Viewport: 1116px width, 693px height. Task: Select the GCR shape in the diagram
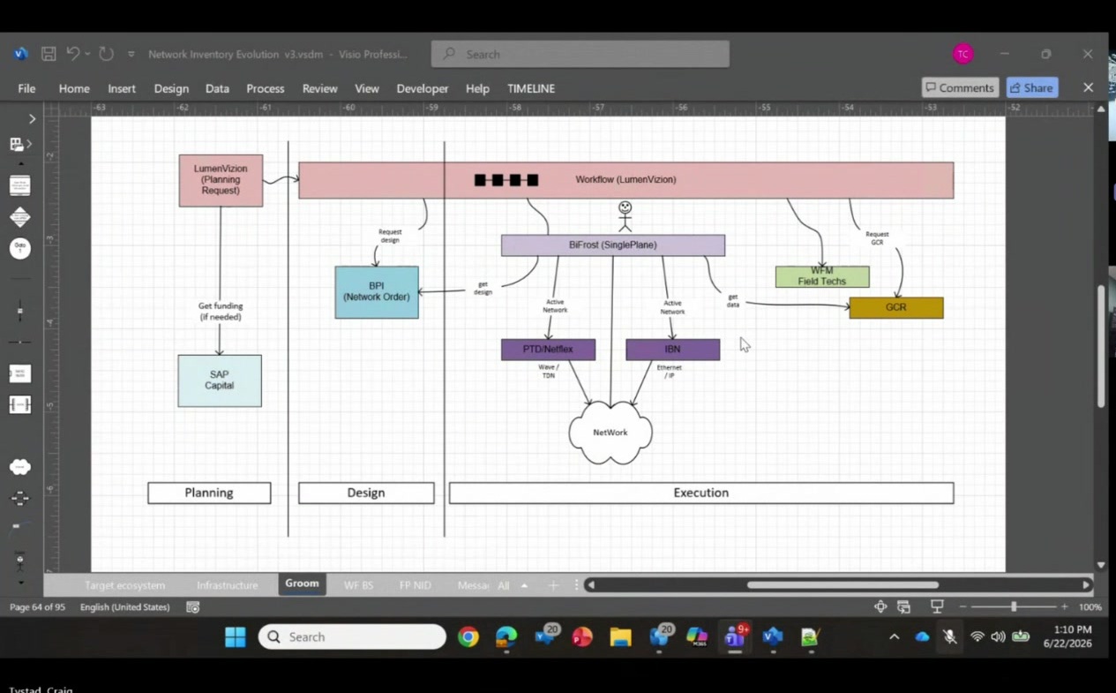click(896, 307)
